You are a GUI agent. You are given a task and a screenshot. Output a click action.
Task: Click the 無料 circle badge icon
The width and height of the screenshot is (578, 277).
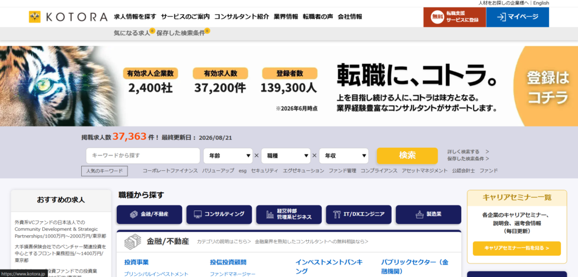[437, 17]
